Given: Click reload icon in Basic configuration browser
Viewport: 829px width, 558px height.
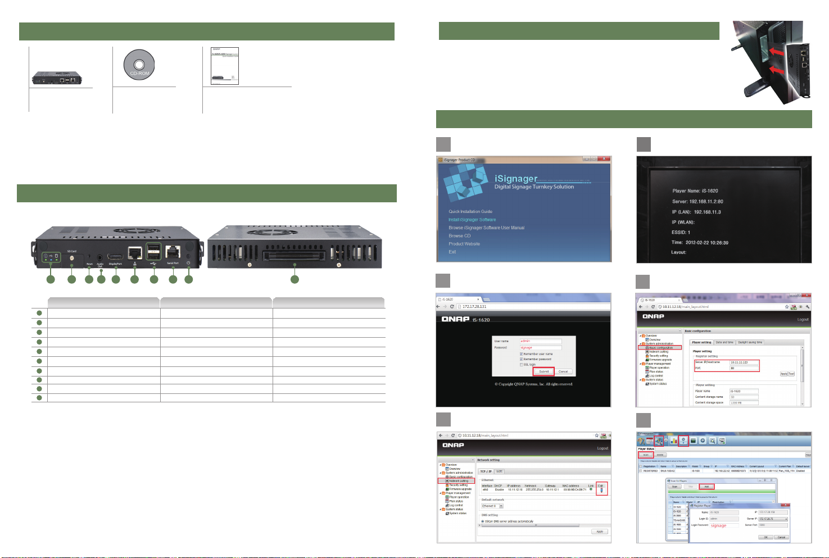Looking at the screenshot, I should 653,307.
